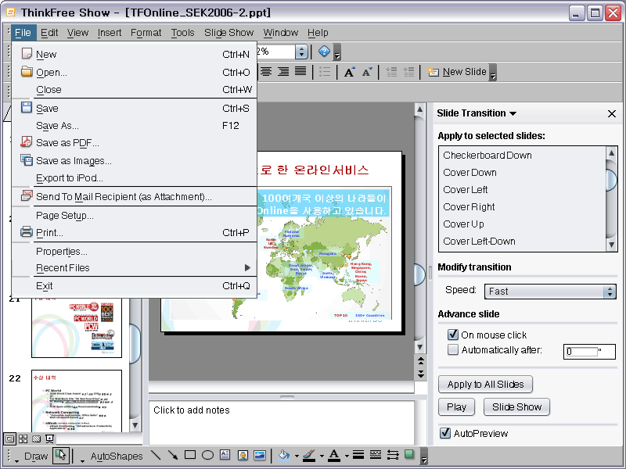Viewport: 626px width, 469px height.
Task: Open the Slide Show menu
Action: pyautogui.click(x=228, y=33)
